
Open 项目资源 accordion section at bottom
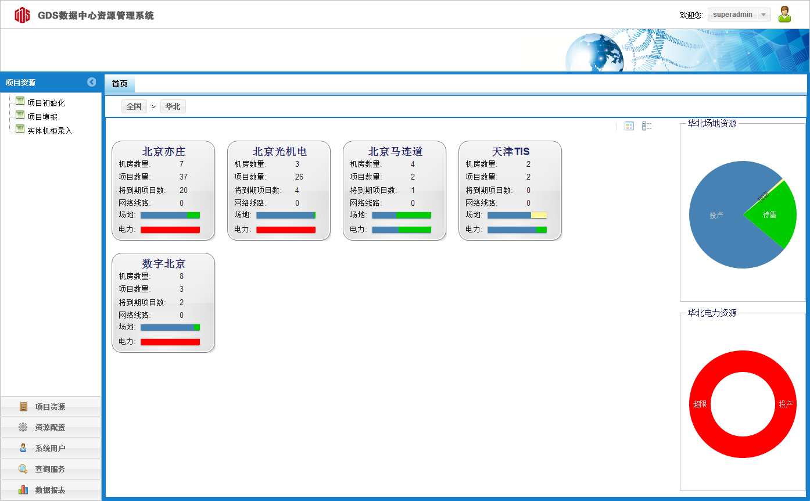(51, 407)
